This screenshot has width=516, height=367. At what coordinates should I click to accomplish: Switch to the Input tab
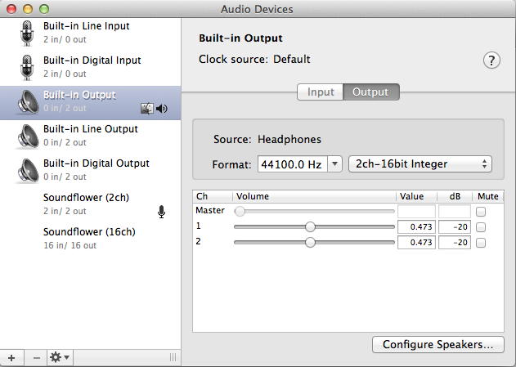[x=320, y=92]
